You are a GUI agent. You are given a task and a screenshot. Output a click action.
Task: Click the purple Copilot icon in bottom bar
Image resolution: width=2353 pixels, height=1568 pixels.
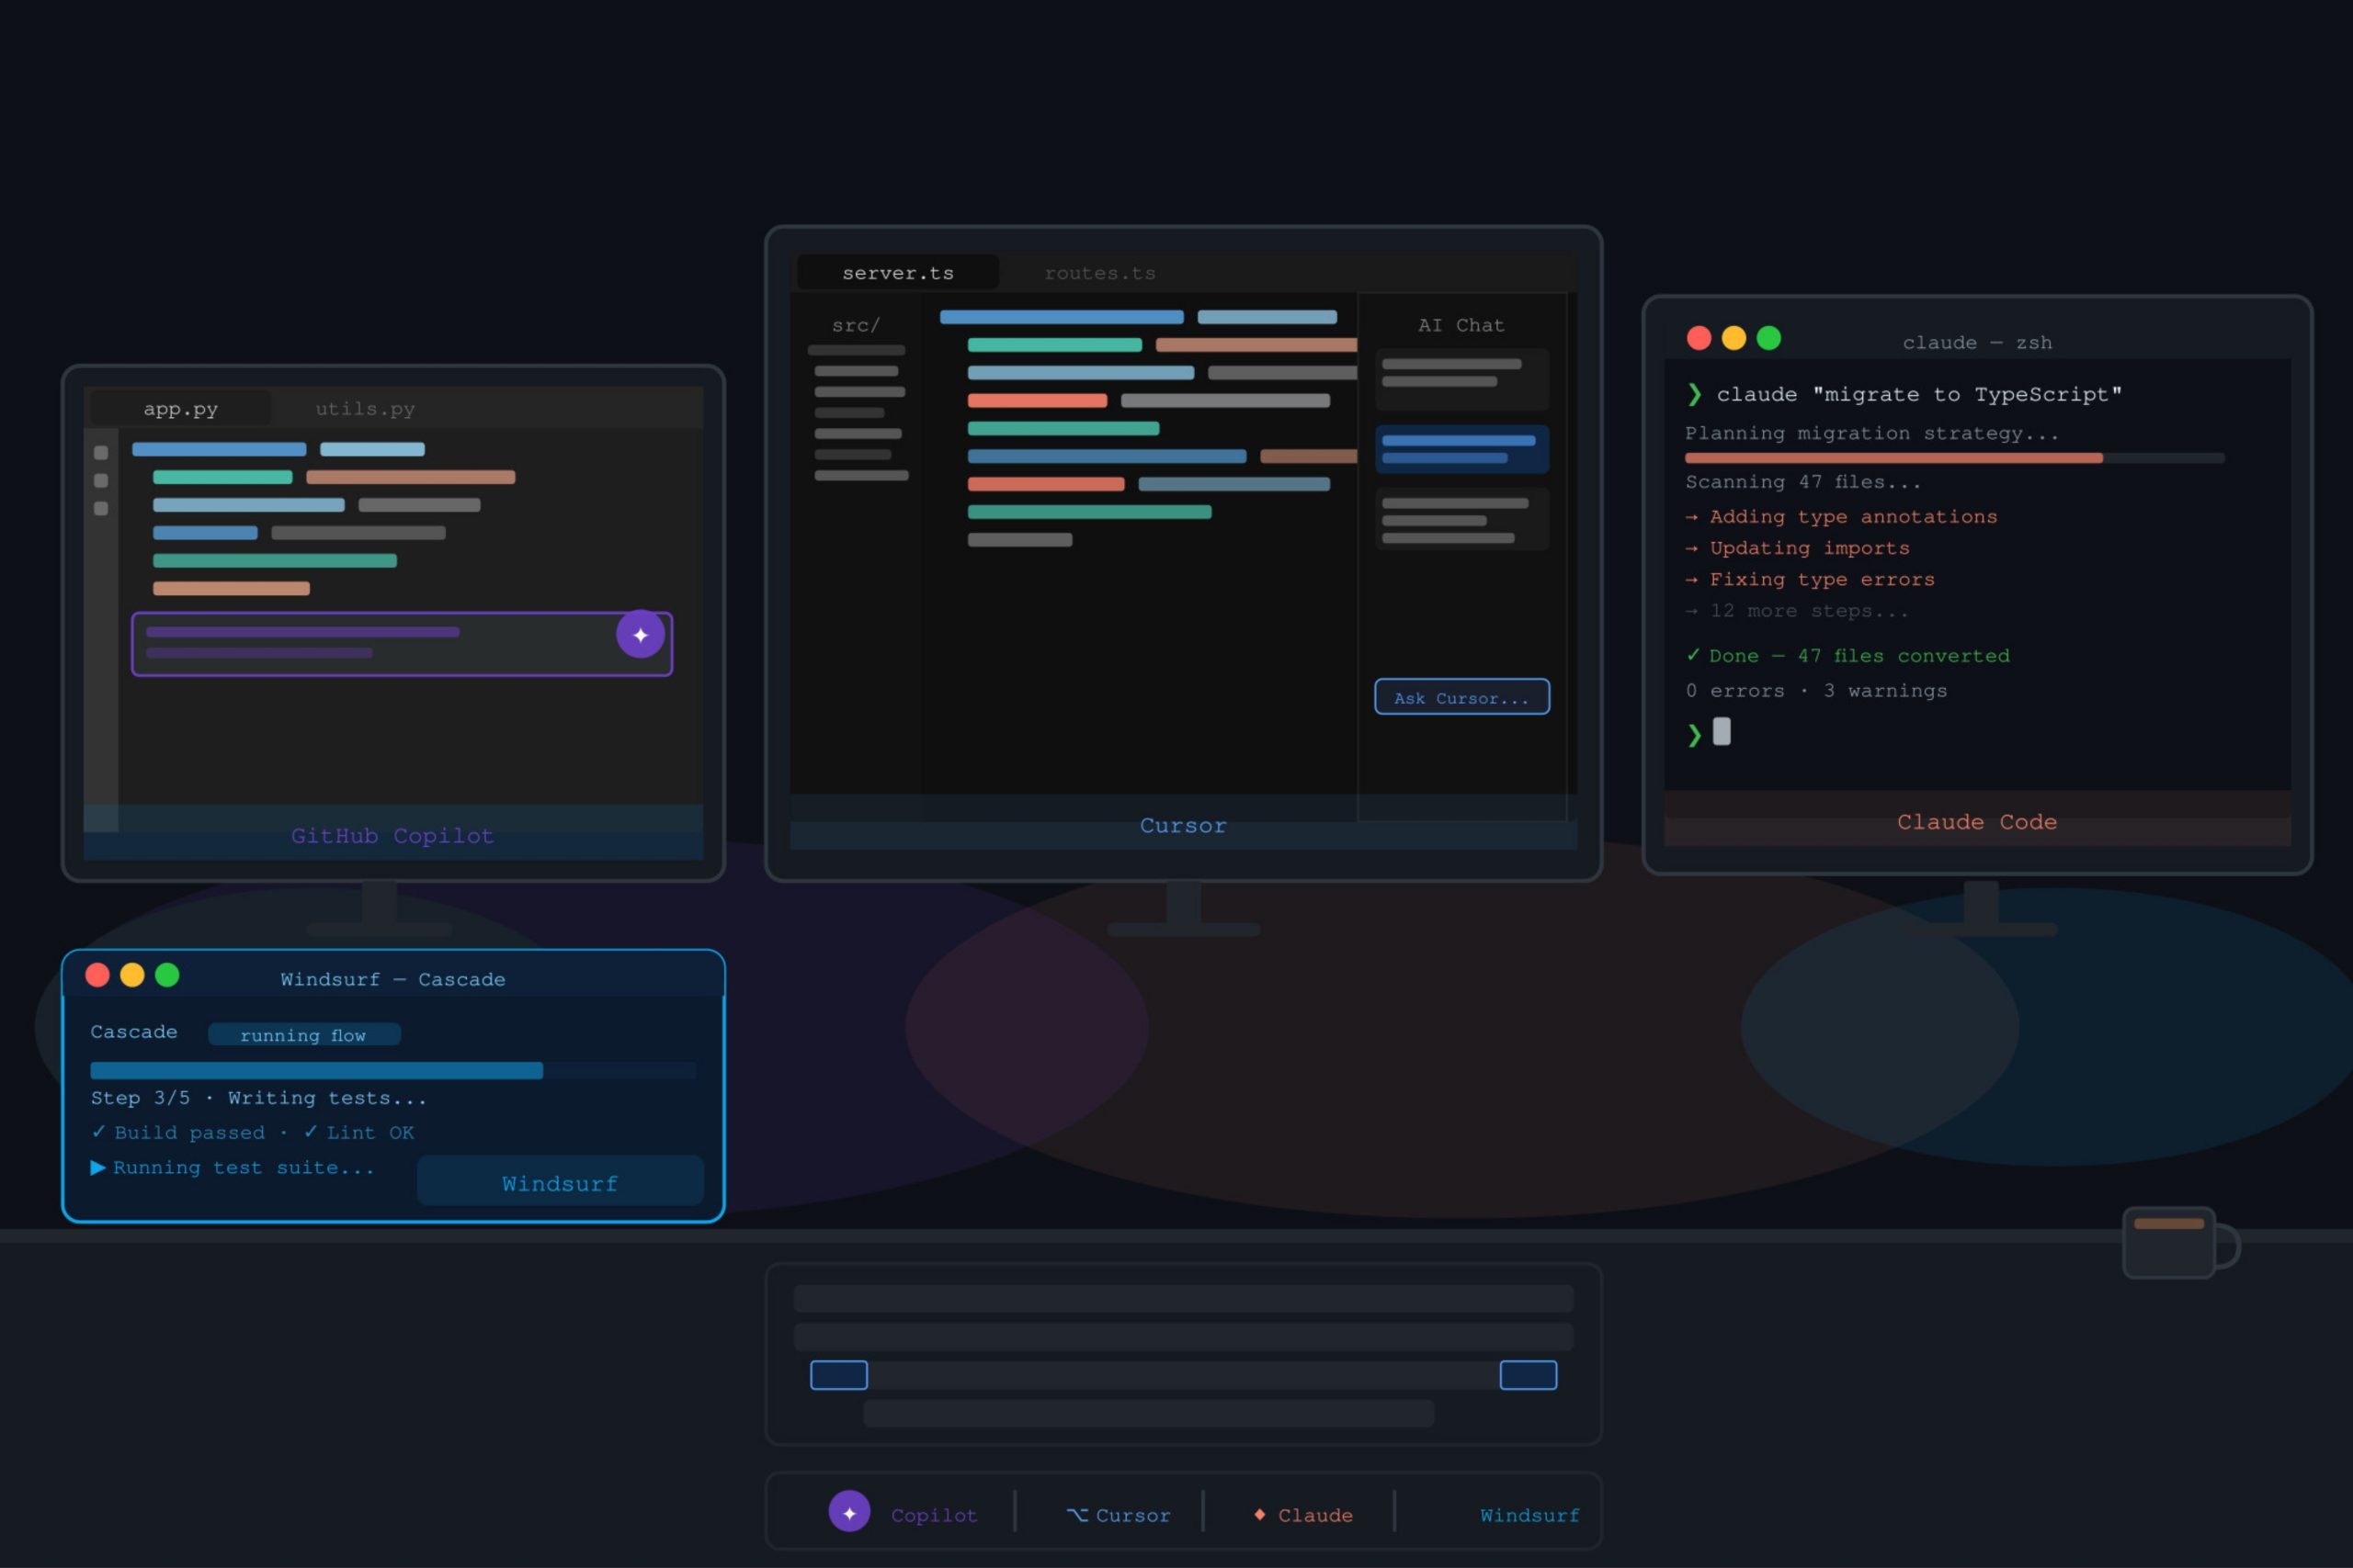[849, 1512]
